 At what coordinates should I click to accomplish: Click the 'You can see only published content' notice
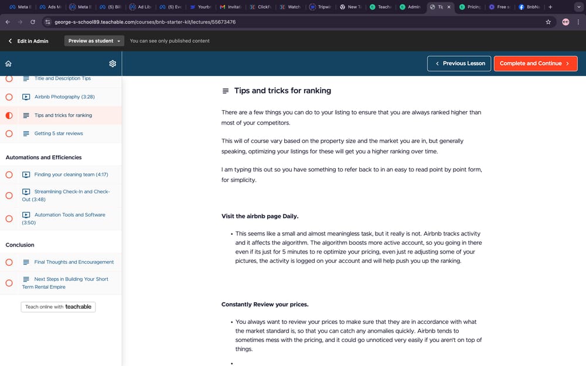(x=170, y=41)
